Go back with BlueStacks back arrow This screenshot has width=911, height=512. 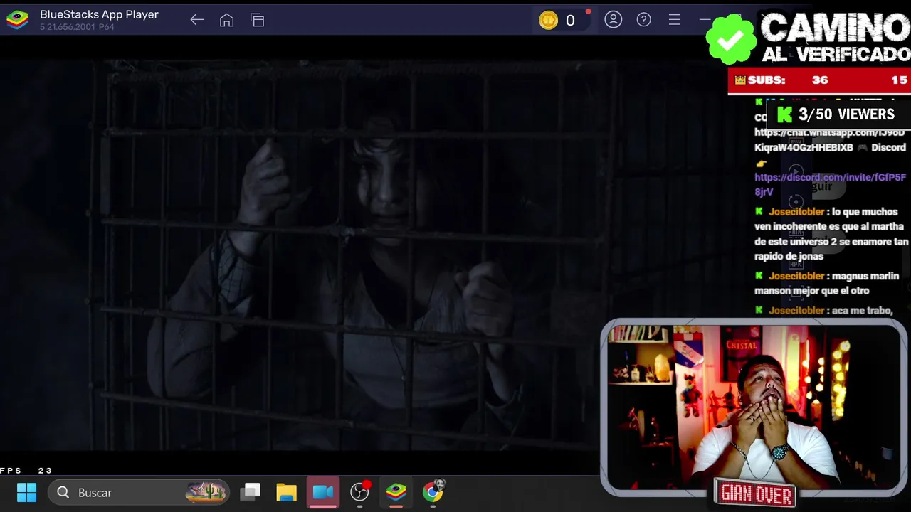coord(197,21)
